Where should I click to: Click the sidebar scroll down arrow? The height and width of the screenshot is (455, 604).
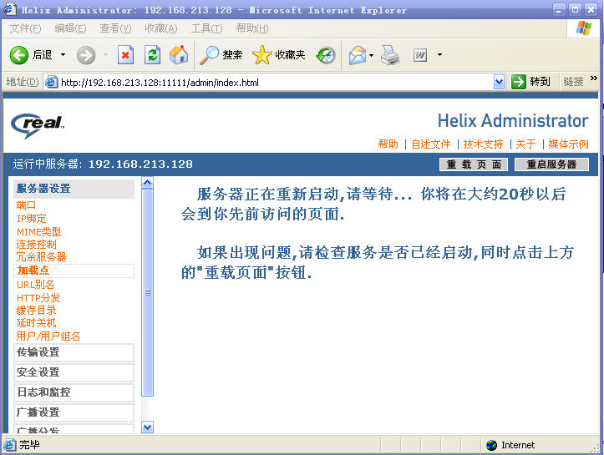point(147,427)
